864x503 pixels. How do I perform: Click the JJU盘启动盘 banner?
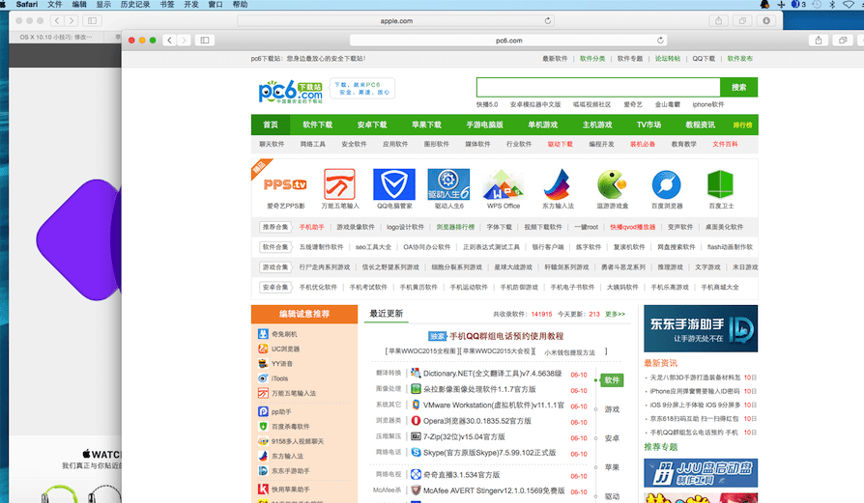pos(701,473)
